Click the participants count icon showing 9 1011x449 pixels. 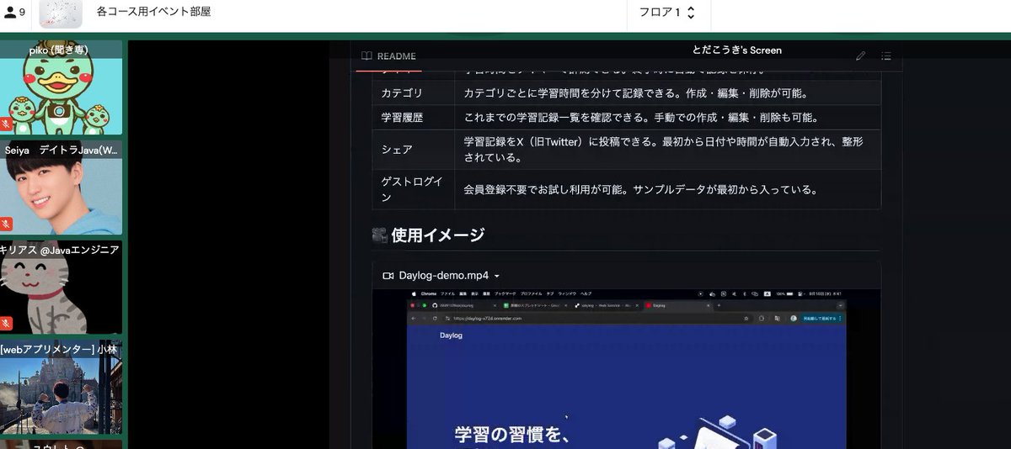[16, 13]
